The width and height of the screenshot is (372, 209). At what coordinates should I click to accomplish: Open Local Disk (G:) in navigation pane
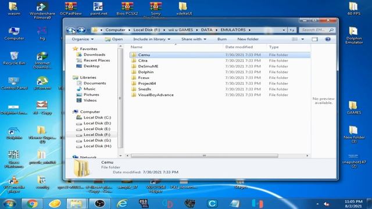tap(97, 140)
